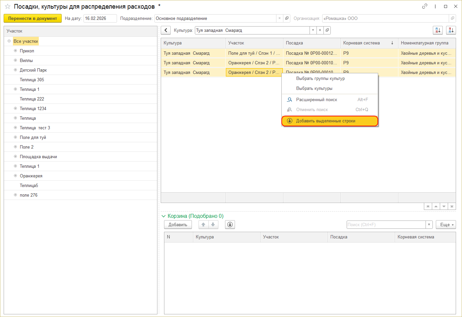
Task: Collapse the Корзина section chevron
Action: 163,216
